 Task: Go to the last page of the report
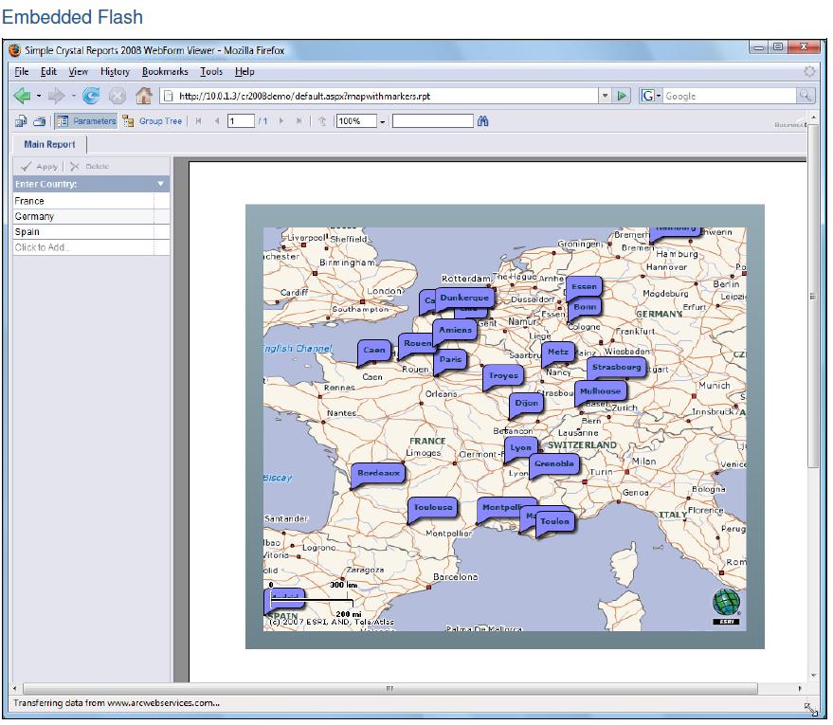[299, 121]
